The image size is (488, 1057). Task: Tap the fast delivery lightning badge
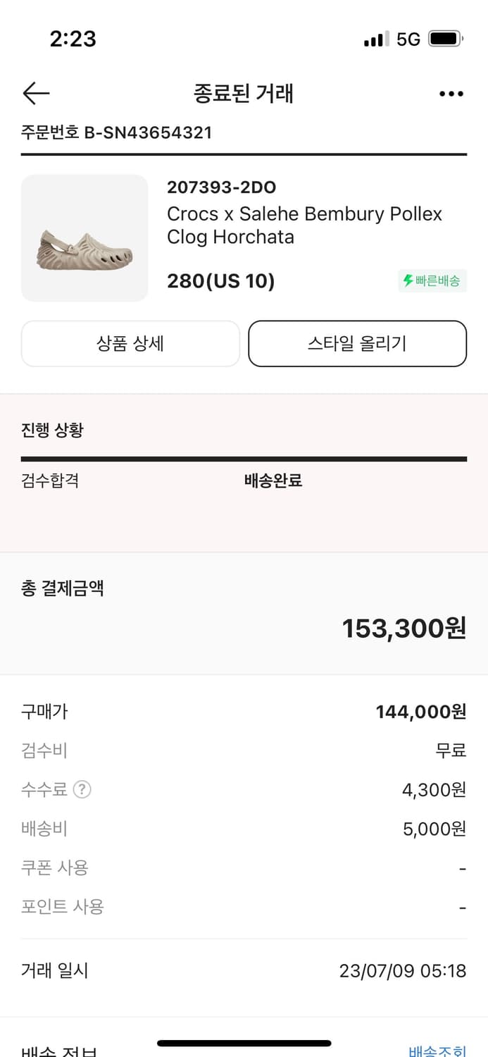432,281
